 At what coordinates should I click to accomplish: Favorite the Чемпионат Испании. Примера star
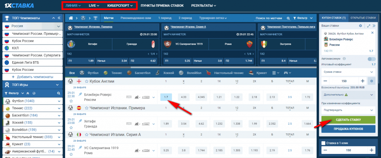click(86, 108)
